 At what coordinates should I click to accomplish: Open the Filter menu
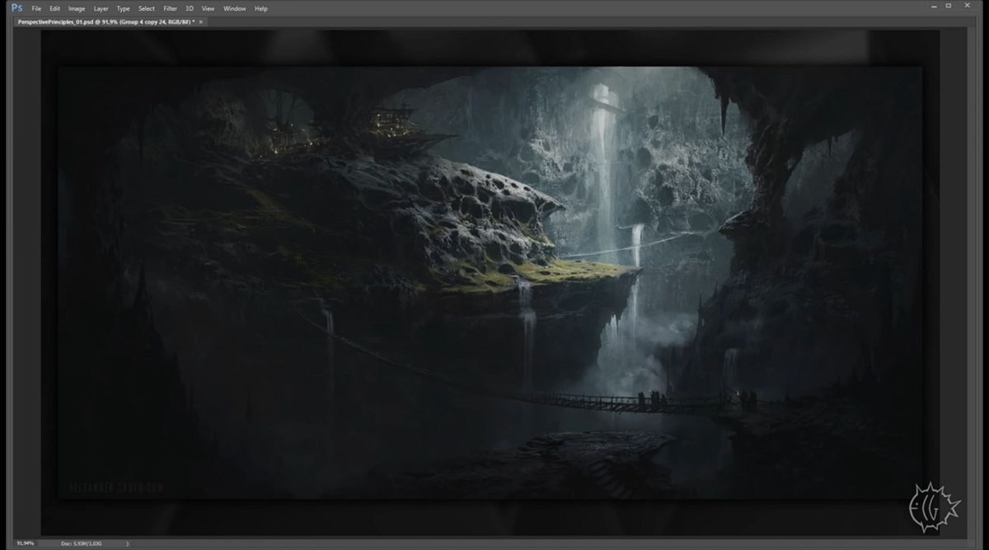170,8
